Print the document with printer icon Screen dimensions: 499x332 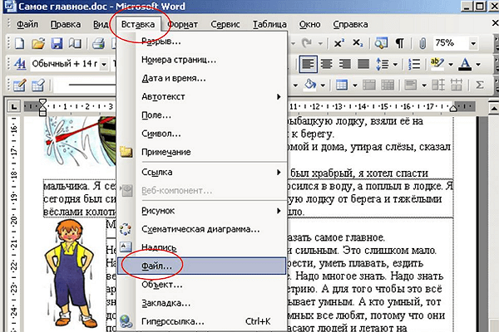tap(98, 43)
